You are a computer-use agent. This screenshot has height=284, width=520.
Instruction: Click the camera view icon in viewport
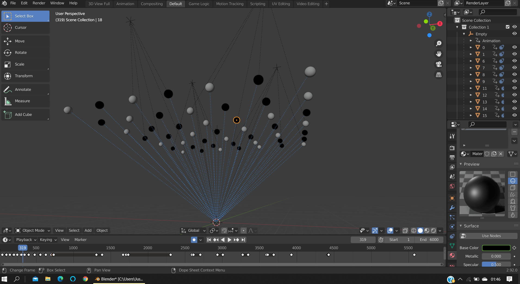click(438, 64)
